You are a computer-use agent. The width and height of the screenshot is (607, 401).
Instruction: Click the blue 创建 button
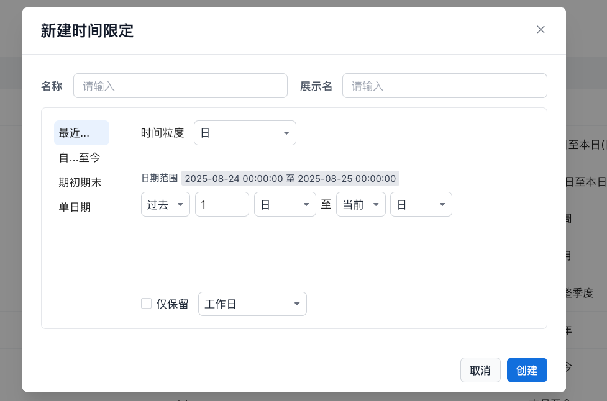pos(527,370)
